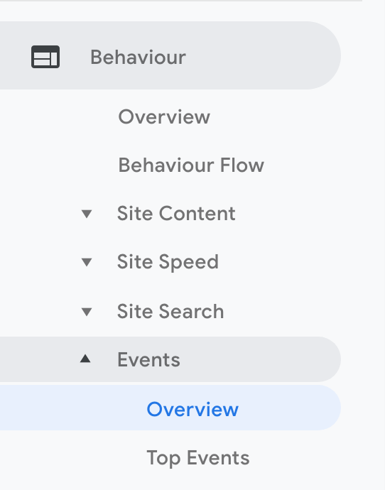Select the Site Speed label
The width and height of the screenshot is (385, 490).
[x=168, y=262]
